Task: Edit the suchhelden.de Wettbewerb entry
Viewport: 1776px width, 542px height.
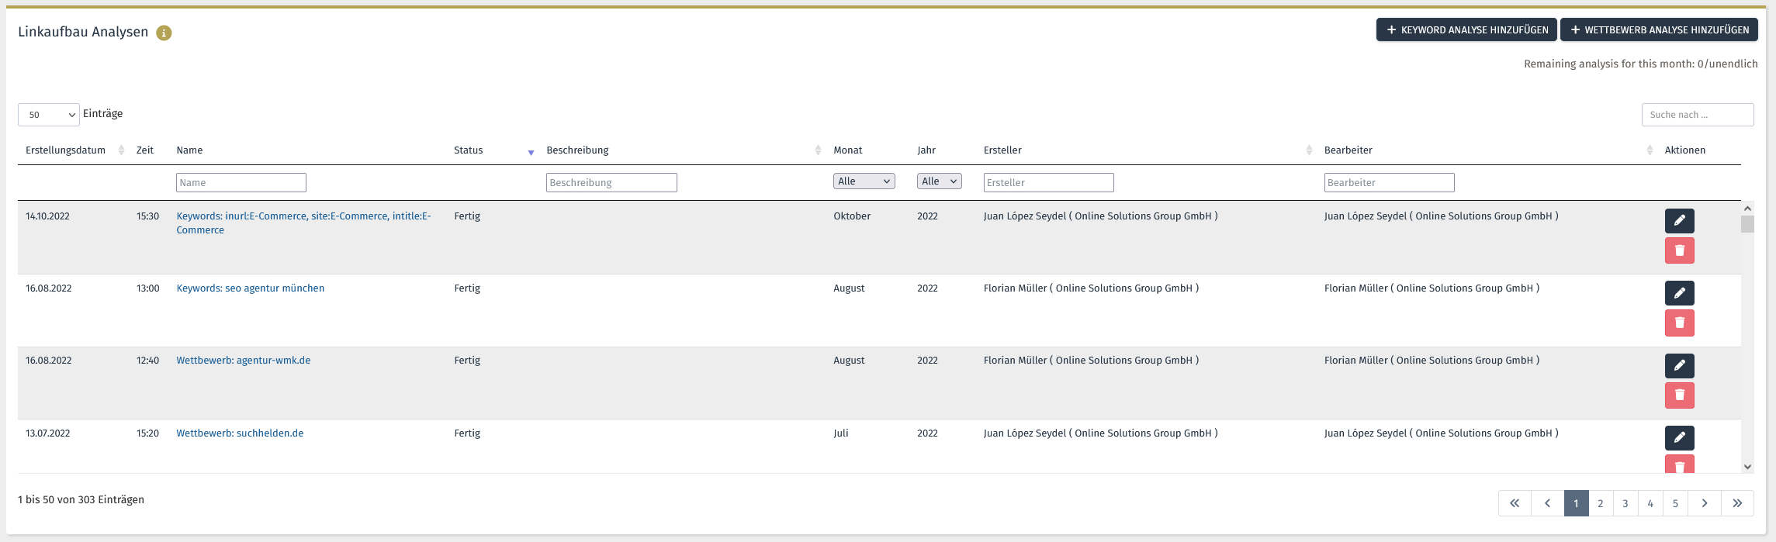Action: tap(1679, 438)
